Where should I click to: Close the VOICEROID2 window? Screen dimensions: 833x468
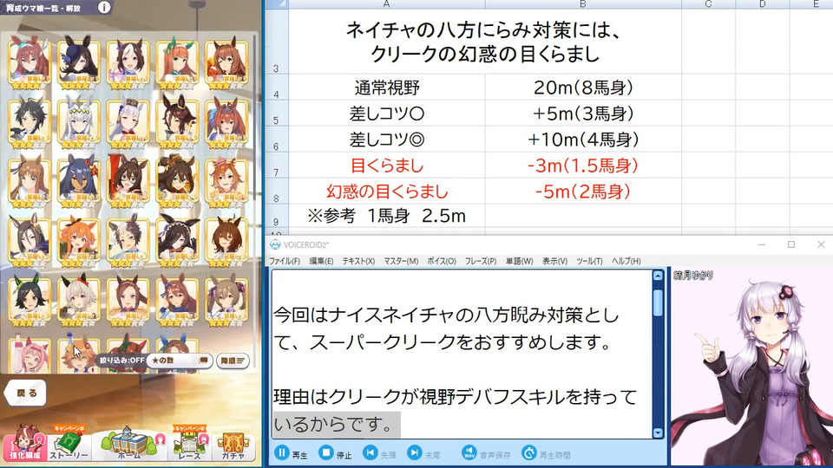pos(820,244)
